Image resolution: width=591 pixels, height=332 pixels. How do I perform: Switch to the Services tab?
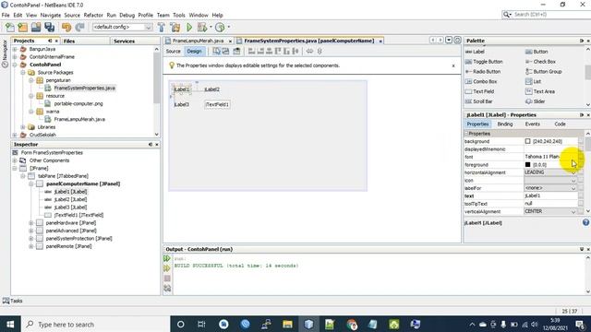tap(124, 41)
